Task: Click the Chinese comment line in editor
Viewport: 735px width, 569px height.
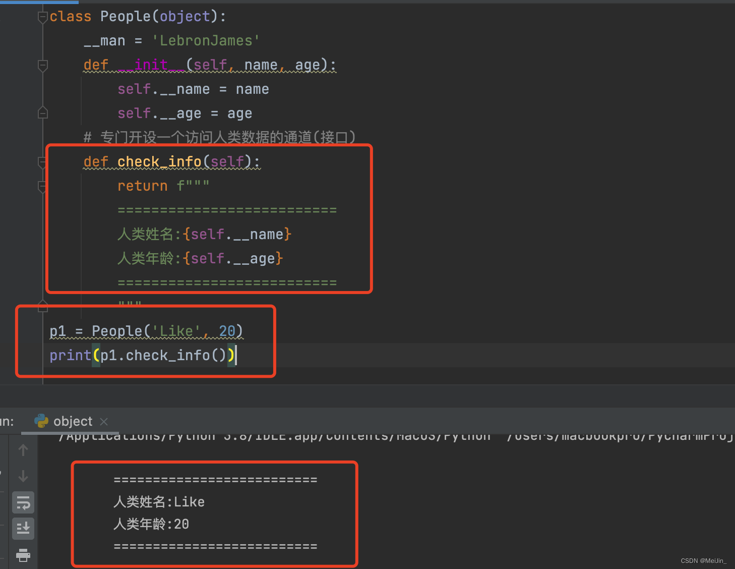Action: coord(220,137)
